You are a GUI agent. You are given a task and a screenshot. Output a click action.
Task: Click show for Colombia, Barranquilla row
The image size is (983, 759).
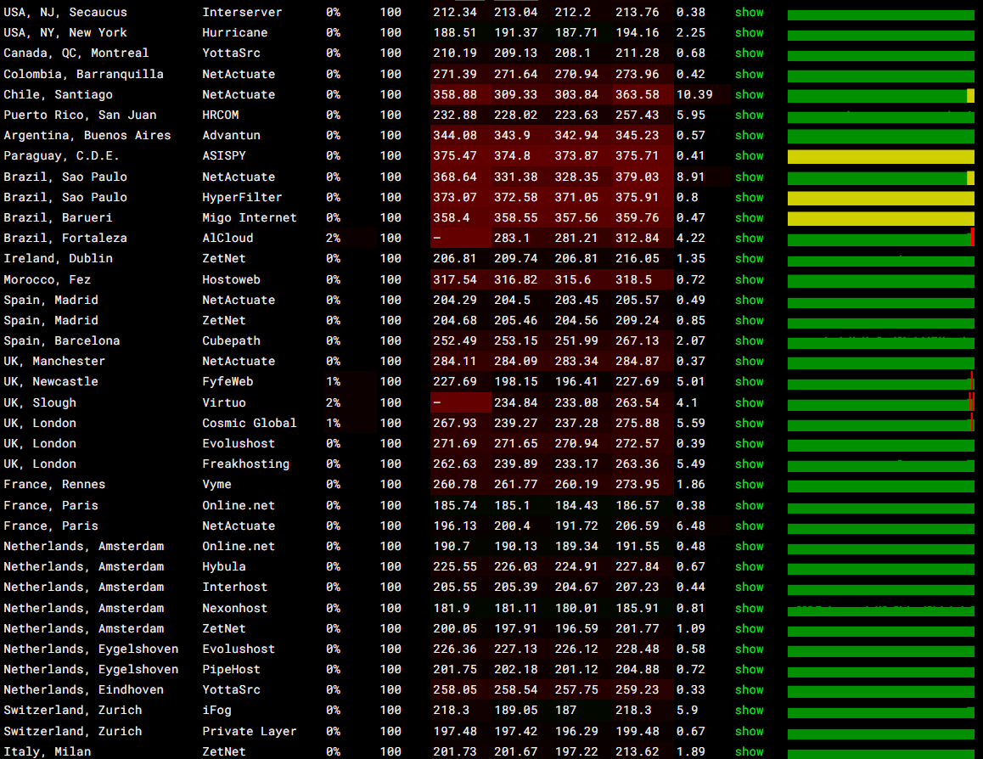[750, 74]
